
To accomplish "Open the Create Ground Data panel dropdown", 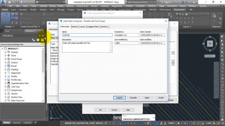I will [30, 27].
